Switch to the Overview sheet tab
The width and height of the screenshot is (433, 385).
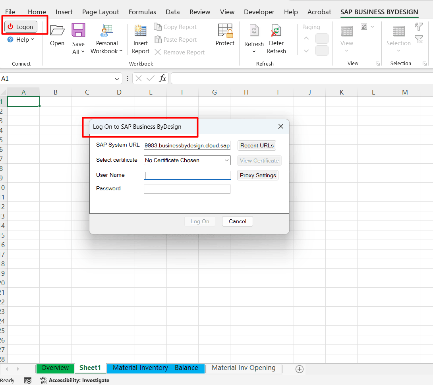click(55, 368)
